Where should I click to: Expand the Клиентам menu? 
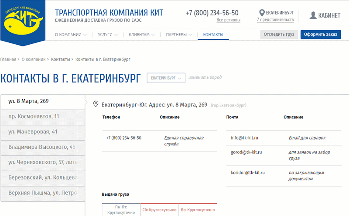click(x=141, y=35)
